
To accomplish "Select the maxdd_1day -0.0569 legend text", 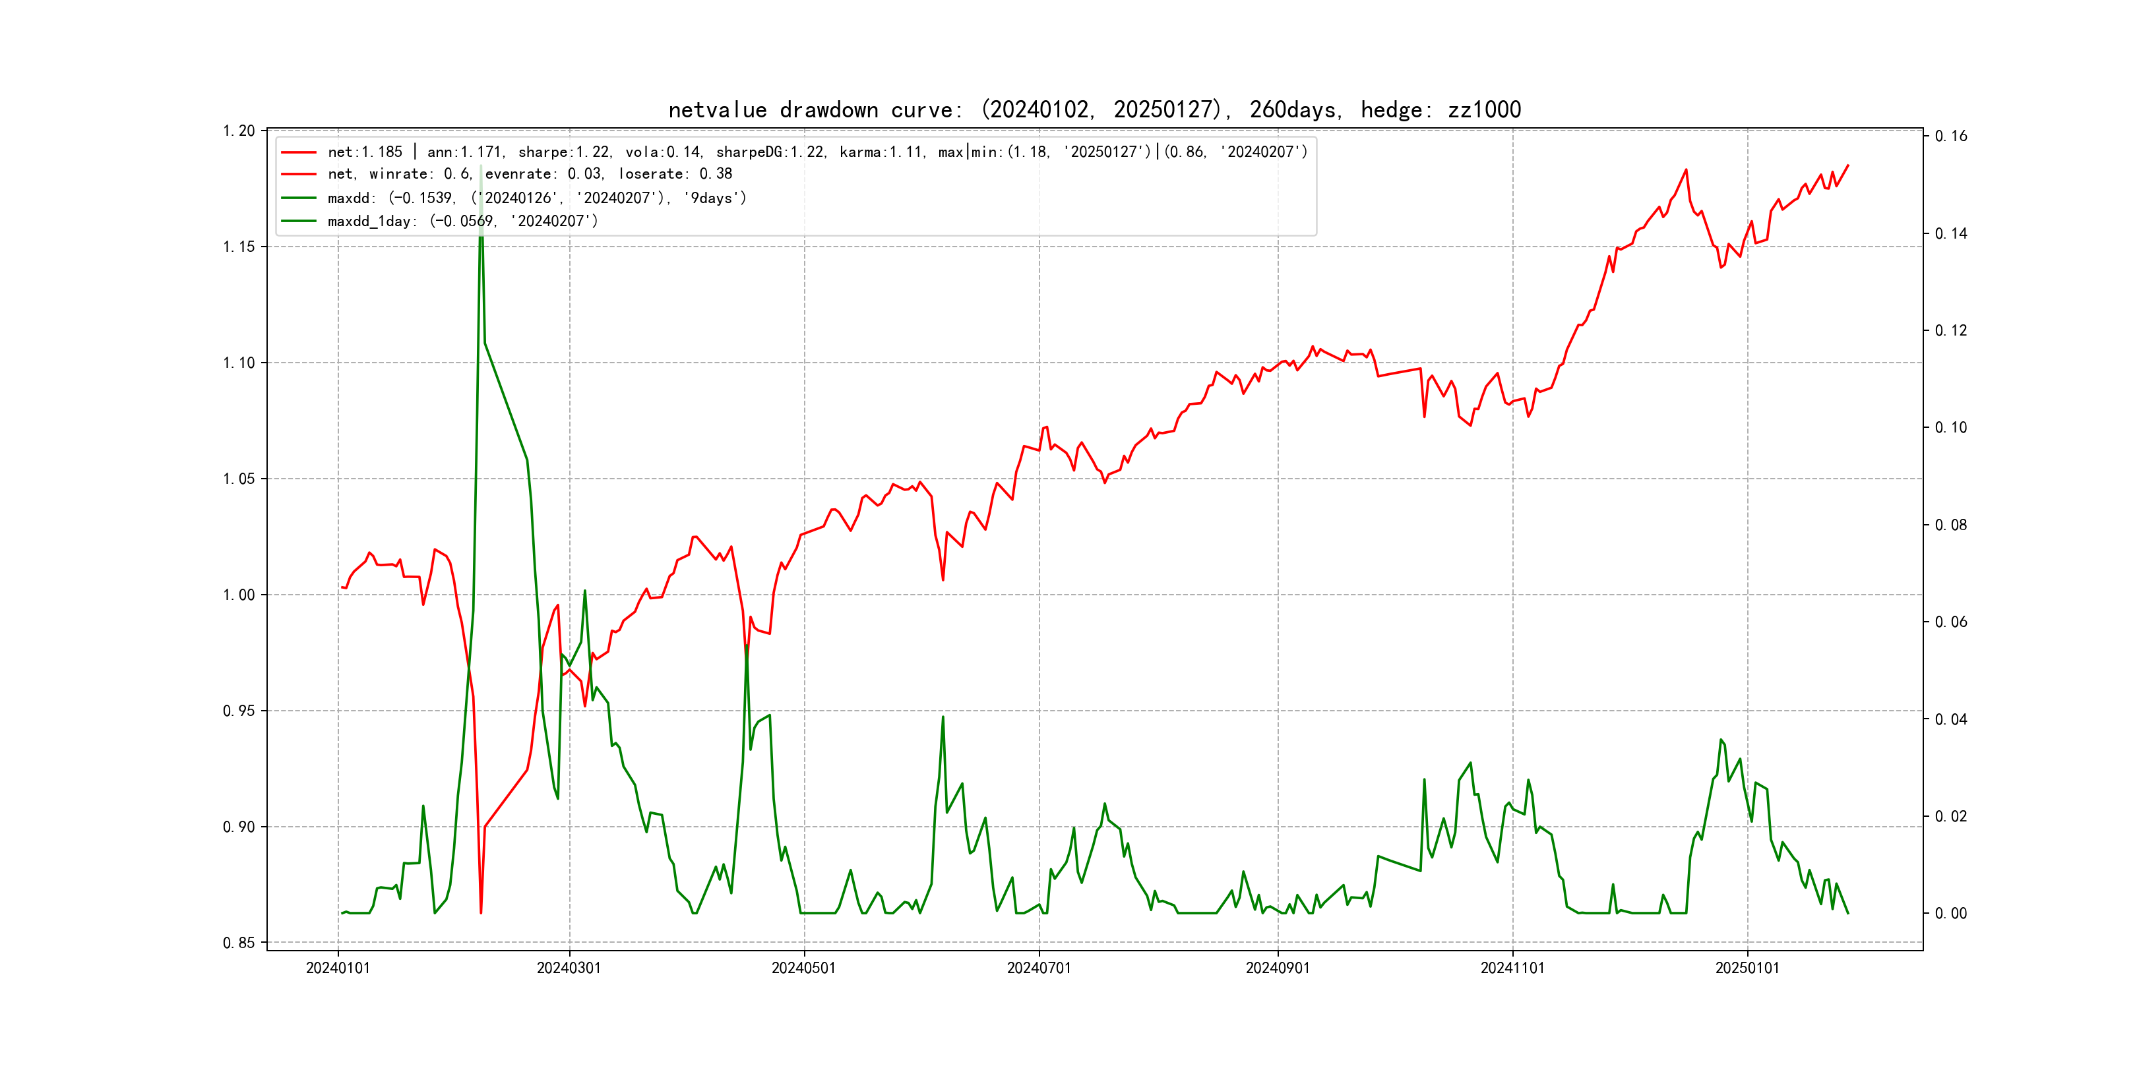I will 462,222.
